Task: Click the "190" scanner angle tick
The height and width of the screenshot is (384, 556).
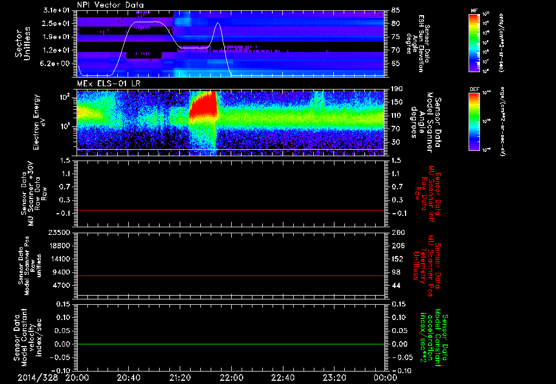Action: (x=397, y=88)
